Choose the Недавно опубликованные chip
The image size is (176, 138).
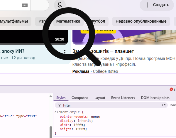(141, 21)
